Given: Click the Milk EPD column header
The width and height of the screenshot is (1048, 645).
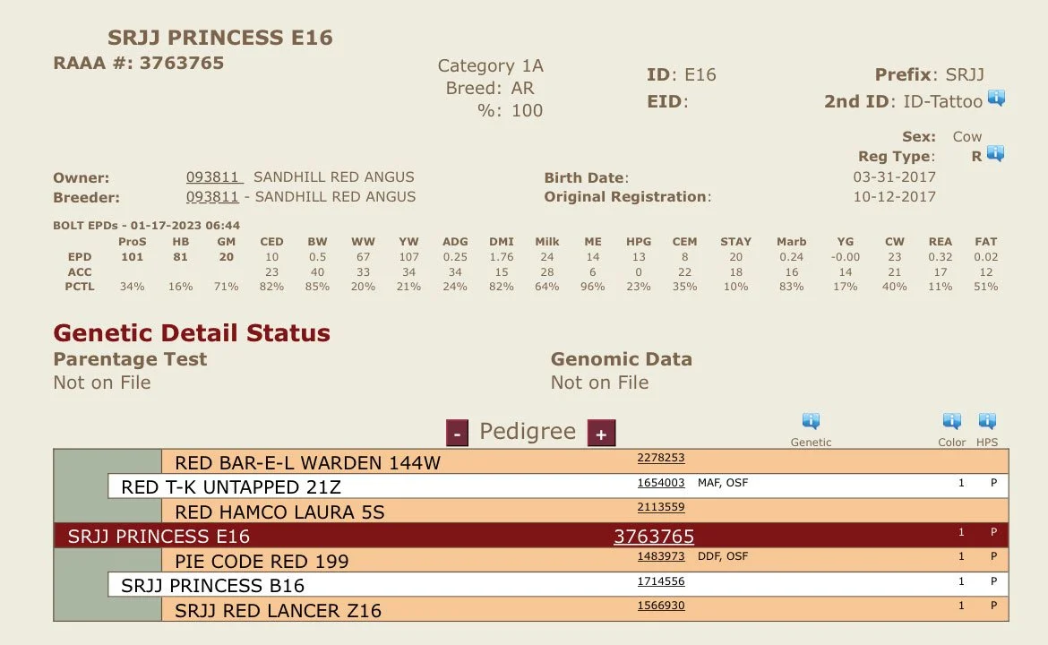Looking at the screenshot, I should 546,241.
